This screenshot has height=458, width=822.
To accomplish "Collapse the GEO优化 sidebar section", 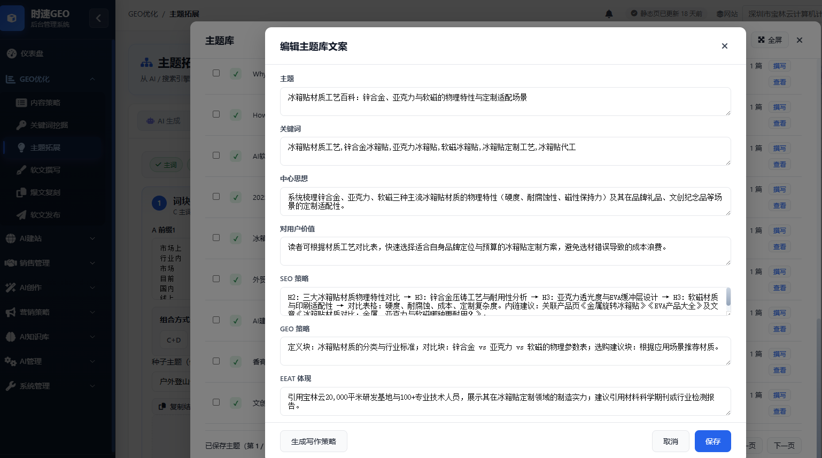I will (x=92, y=79).
